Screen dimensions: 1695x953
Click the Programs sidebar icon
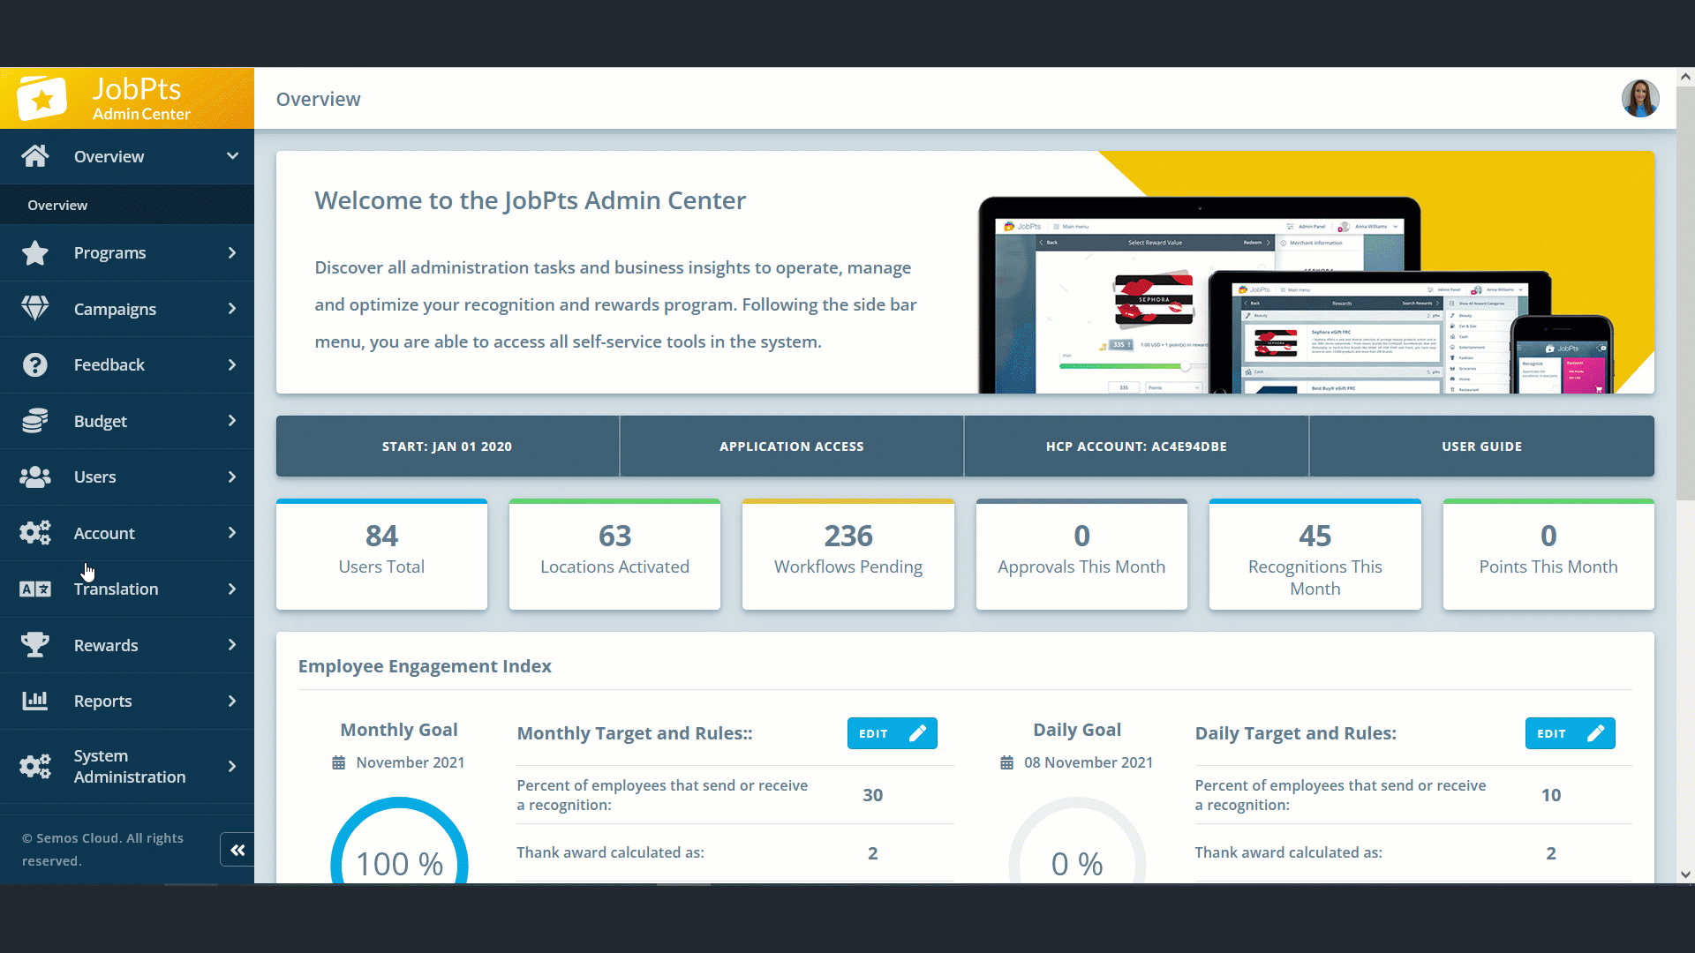click(x=35, y=252)
